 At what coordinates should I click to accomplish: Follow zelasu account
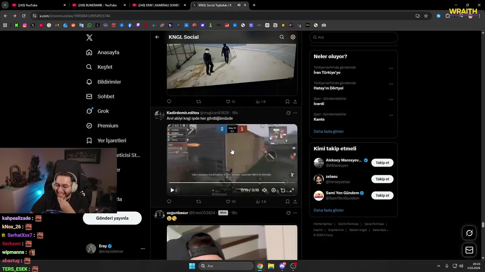pos(382,179)
